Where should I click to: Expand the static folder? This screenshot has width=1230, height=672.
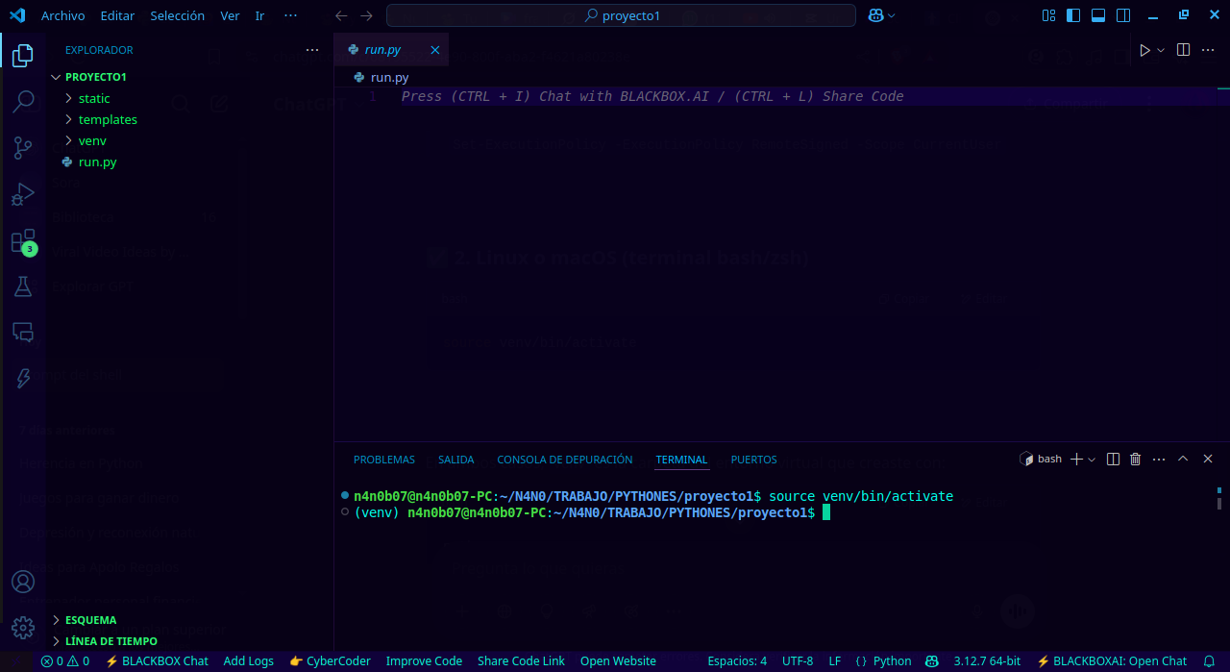[93, 98]
